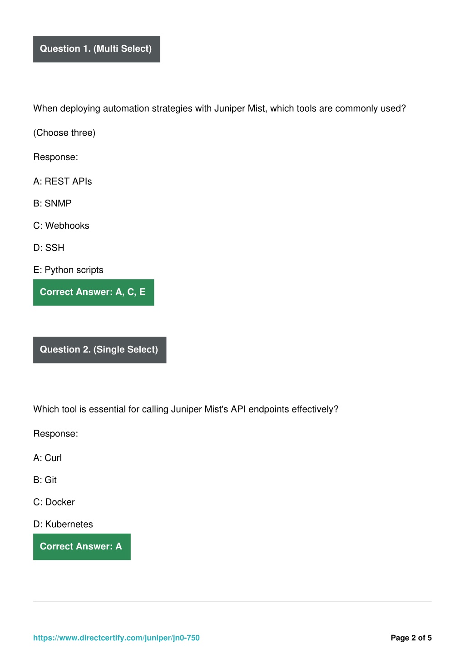Select answer option C: Docker
This screenshot has height=657, width=465.
coord(54,502)
